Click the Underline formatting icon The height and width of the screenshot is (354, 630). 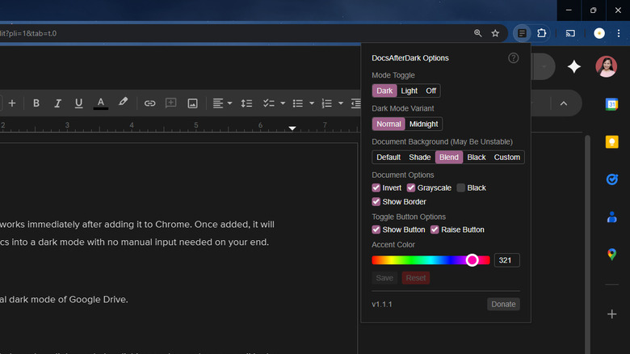coord(78,103)
